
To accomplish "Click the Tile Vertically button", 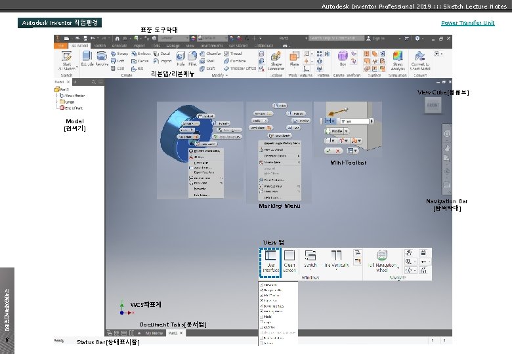I will tap(337, 260).
